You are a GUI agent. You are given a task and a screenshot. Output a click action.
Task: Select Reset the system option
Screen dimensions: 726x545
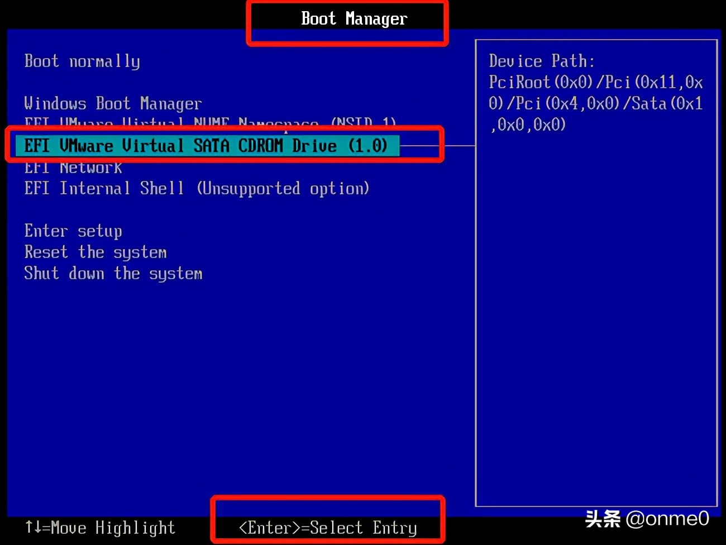click(x=95, y=252)
